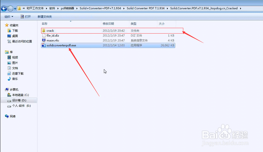Sort by 类型 column header
Image resolution: width=263 pixels, height=152 pixels.
pos(134,24)
